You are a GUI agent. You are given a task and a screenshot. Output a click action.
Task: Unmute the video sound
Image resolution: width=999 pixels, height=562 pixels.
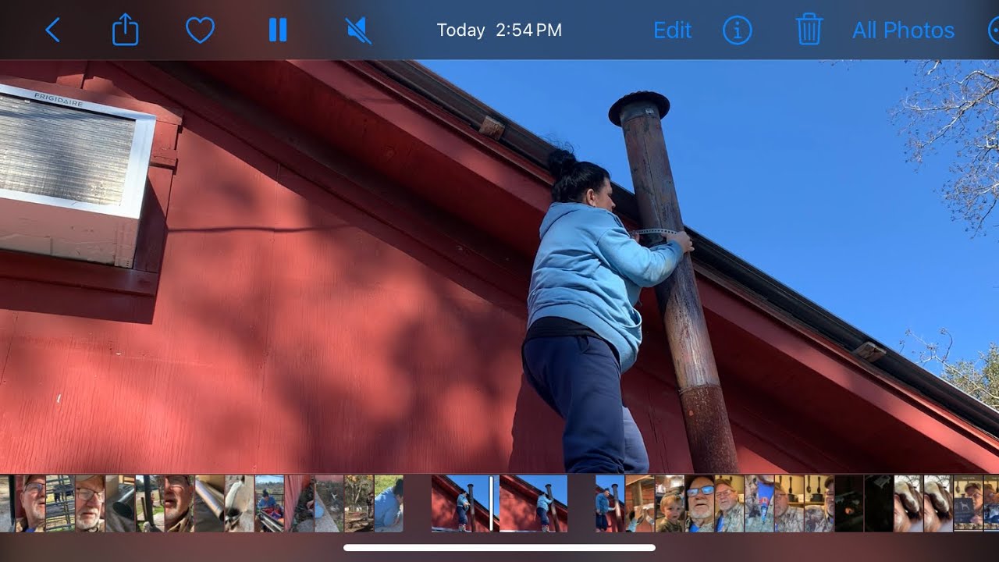tap(358, 30)
